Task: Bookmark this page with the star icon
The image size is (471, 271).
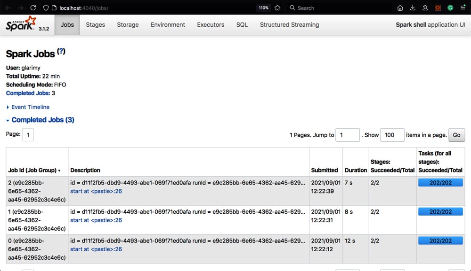Action: 277,8
